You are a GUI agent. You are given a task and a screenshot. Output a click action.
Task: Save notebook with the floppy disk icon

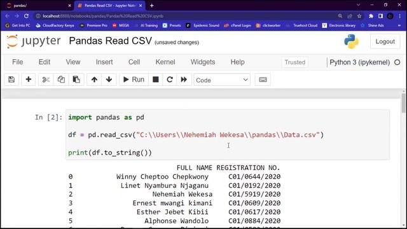click(x=11, y=80)
